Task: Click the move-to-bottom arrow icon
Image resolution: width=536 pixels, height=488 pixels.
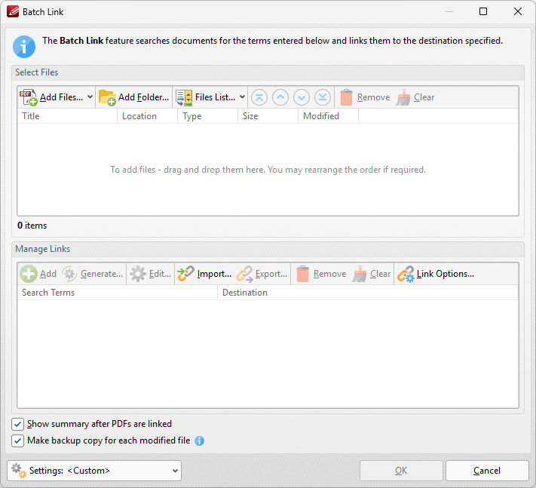Action: point(323,97)
